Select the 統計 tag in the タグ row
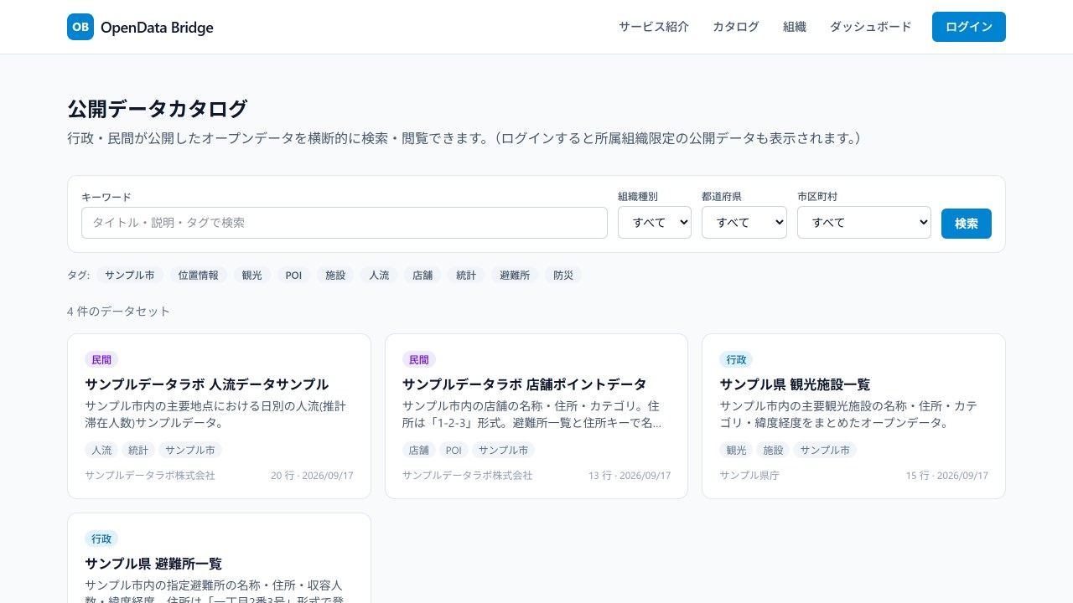The image size is (1073, 603). [x=466, y=275]
